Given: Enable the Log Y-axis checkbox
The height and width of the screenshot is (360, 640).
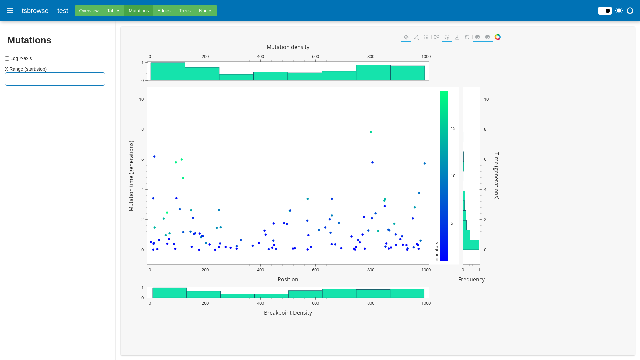Looking at the screenshot, I should tap(7, 58).
